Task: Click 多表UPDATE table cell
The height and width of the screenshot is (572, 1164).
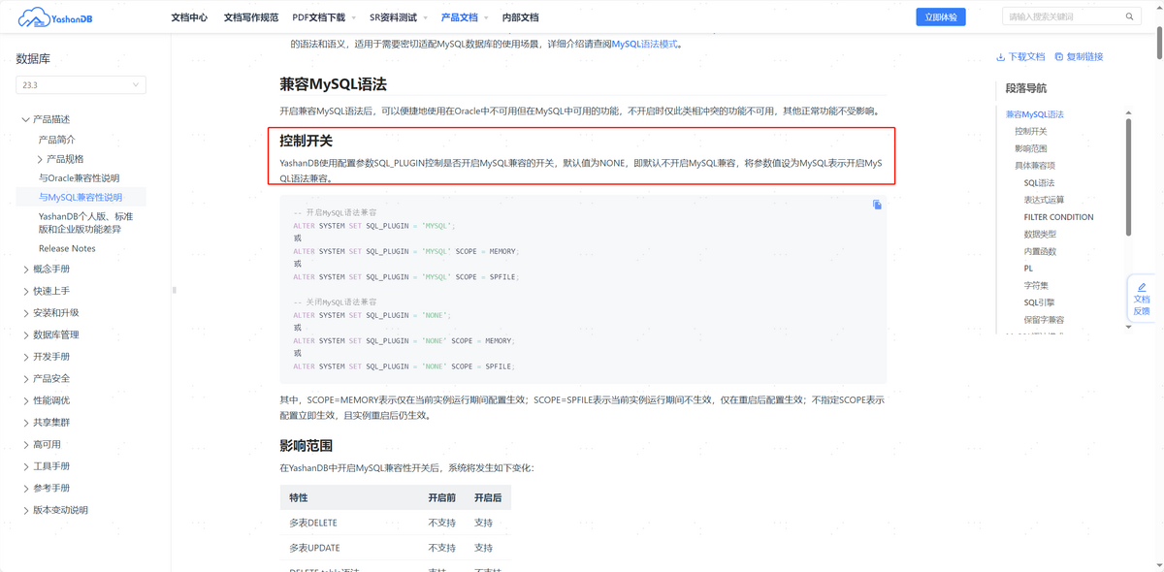Action: click(314, 548)
